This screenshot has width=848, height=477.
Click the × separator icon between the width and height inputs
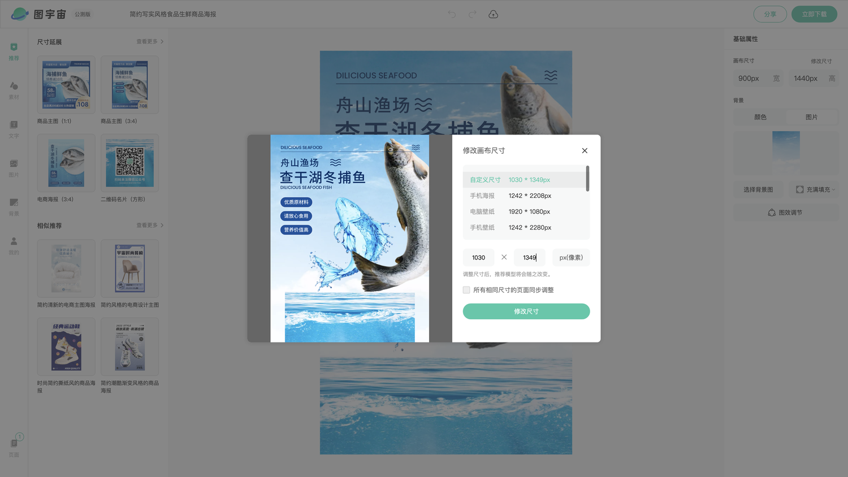(504, 257)
